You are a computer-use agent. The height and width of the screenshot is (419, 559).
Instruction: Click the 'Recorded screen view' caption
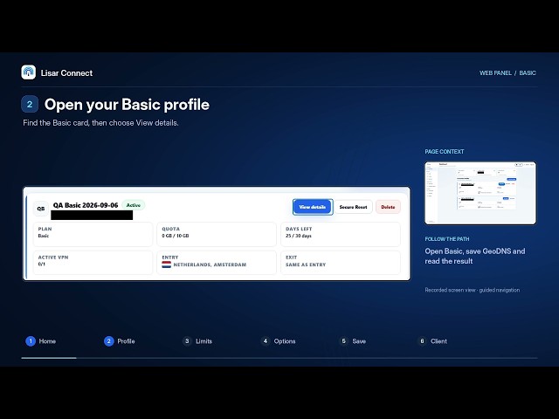coord(472,290)
